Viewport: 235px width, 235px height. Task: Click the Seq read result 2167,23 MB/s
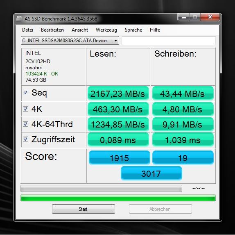(118, 94)
